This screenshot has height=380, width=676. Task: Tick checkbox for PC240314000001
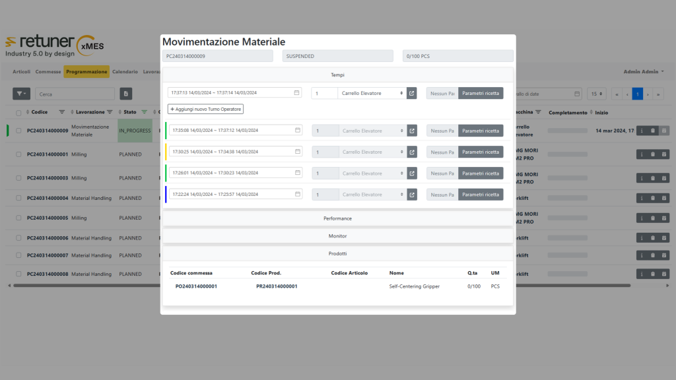coord(18,154)
